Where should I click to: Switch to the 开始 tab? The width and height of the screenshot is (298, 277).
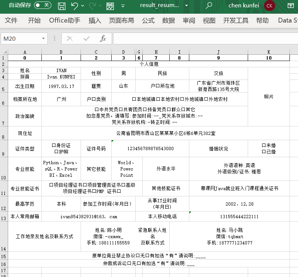pos(34,20)
